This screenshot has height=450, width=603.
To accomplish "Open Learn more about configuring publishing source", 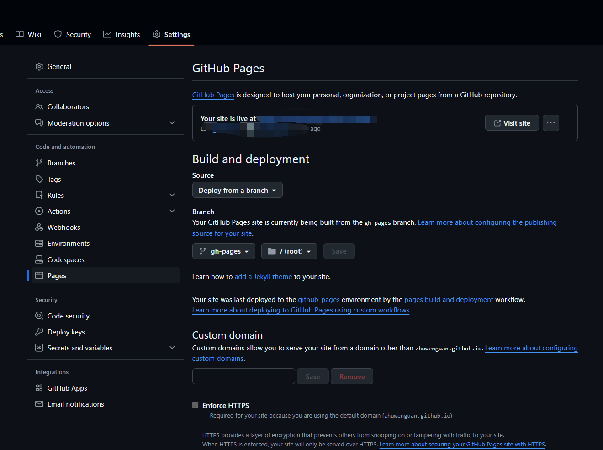I will 487,222.
